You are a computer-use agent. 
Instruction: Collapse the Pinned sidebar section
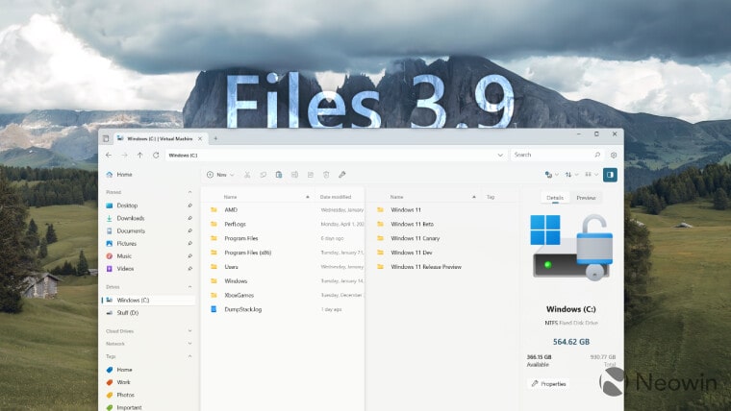pos(189,192)
